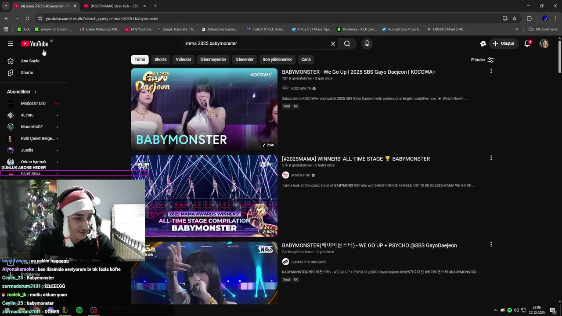The height and width of the screenshot is (316, 562).
Task: Select the İzlenenler filter chip
Action: [245, 60]
